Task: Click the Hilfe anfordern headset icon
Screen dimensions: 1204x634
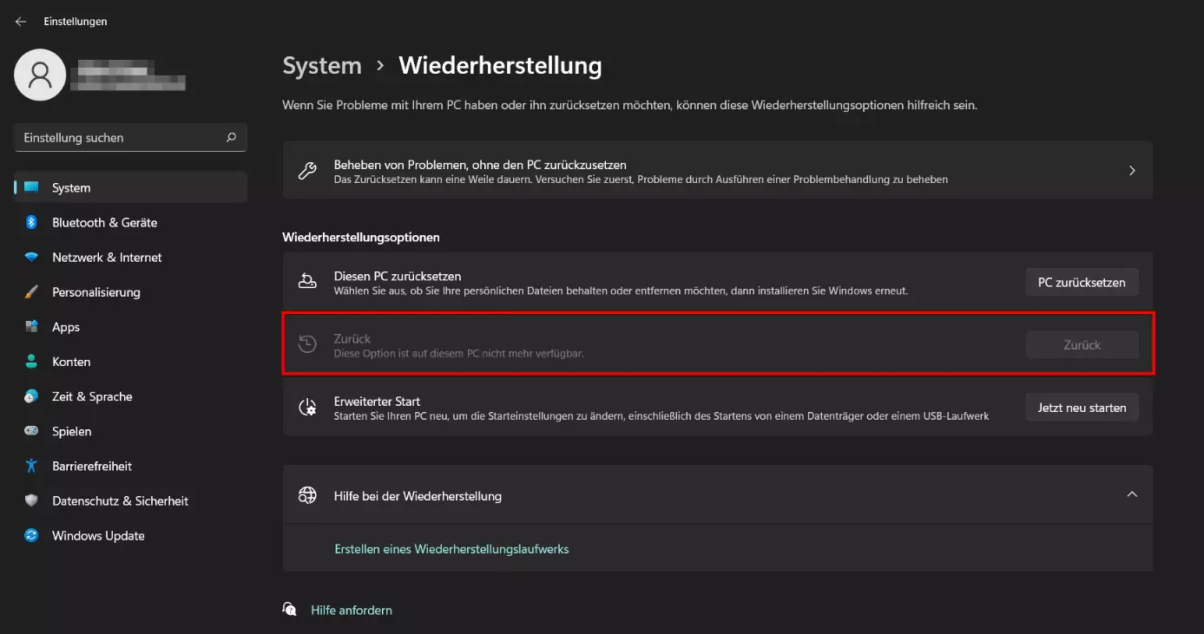Action: pos(290,610)
